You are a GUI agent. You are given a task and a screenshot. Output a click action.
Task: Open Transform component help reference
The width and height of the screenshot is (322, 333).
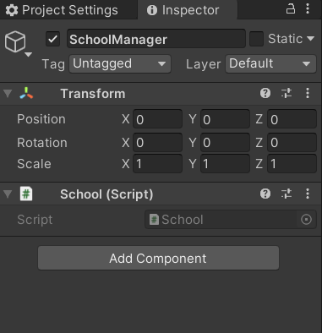pos(265,93)
